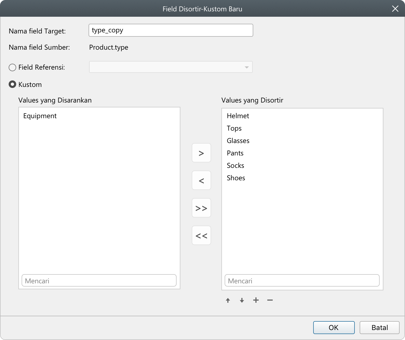Focus search box under sorted values
This screenshot has height=340, width=405.
click(302, 281)
